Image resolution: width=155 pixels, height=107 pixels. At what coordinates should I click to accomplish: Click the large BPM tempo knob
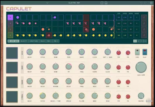(141, 67)
